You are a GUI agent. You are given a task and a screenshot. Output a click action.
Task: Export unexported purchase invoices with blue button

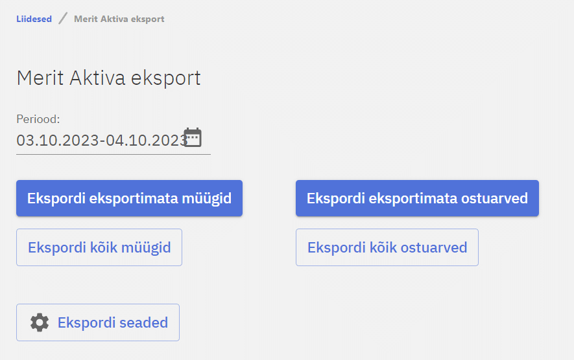417,198
